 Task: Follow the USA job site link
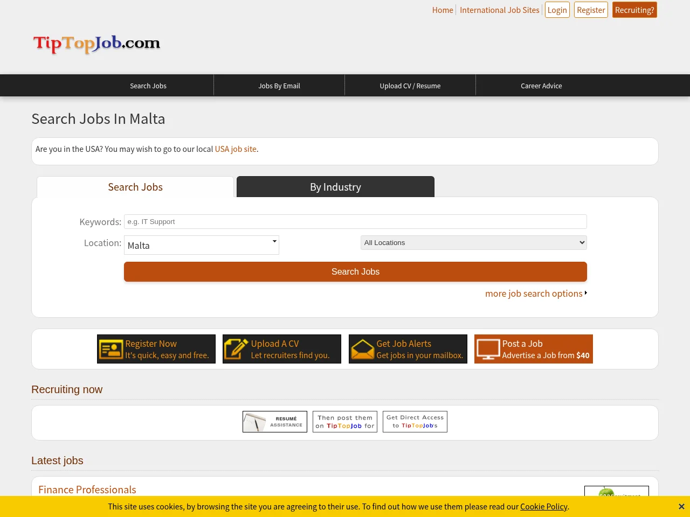[x=236, y=149]
